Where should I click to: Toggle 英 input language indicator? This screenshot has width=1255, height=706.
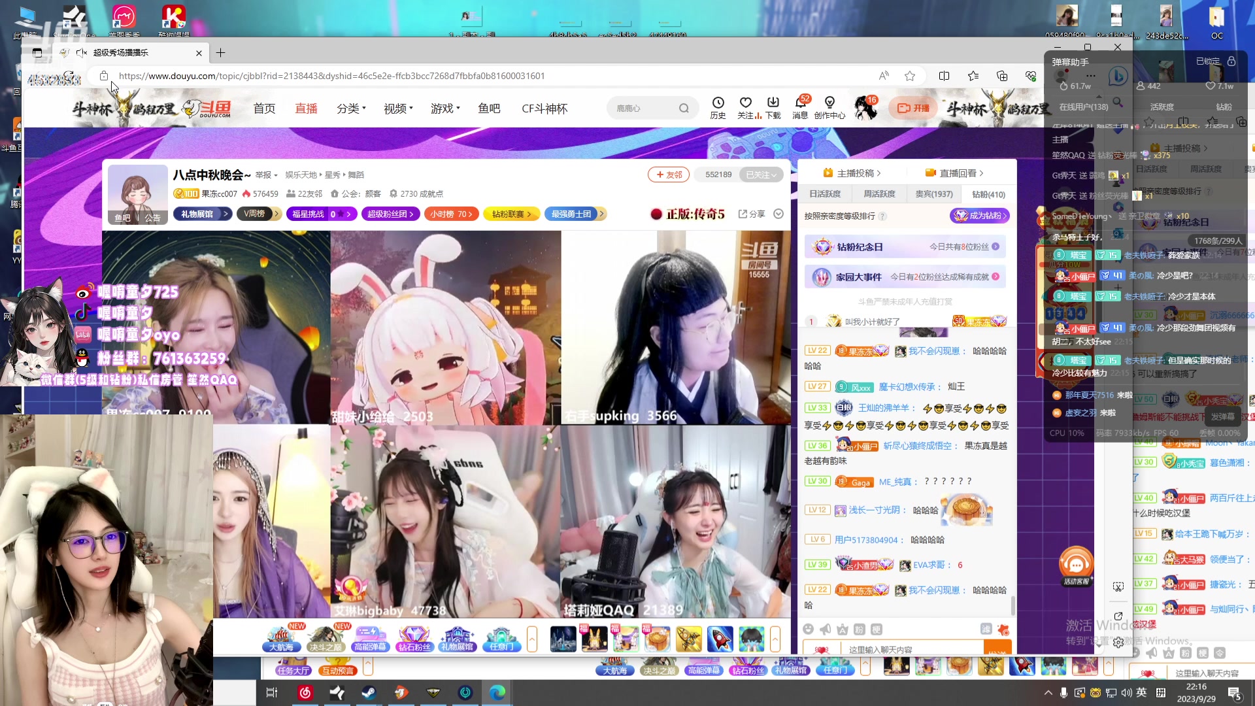pos(1141,692)
